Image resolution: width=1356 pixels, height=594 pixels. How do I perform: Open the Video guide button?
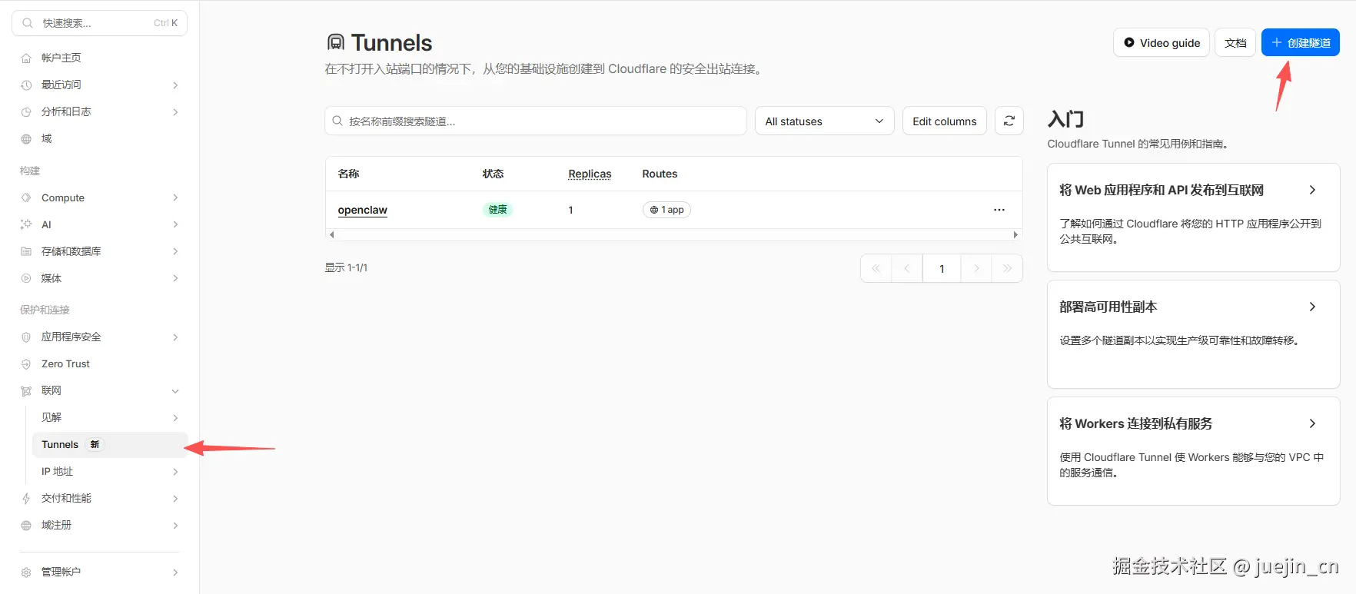1162,42
